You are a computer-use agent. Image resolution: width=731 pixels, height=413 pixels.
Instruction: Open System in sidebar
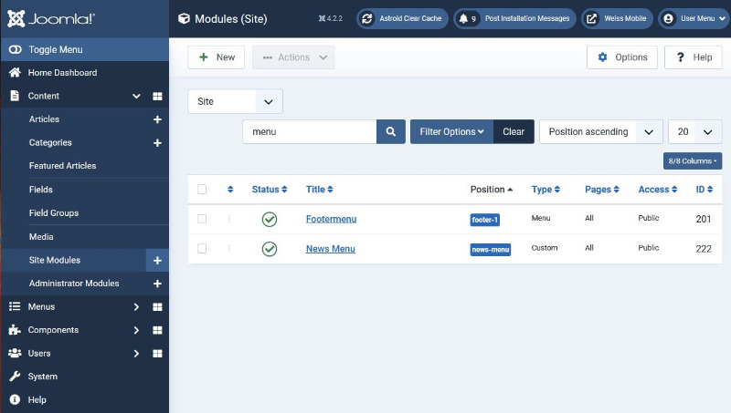coord(42,377)
